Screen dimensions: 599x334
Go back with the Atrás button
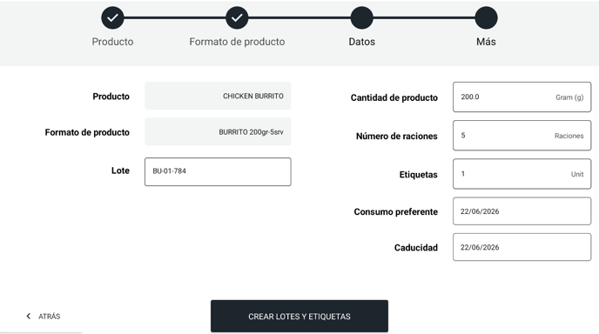pyautogui.click(x=41, y=316)
